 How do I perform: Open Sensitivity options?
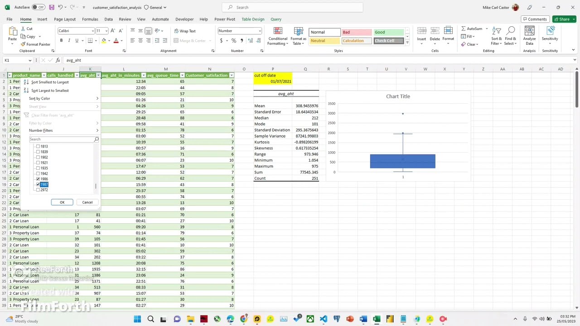[x=550, y=36]
